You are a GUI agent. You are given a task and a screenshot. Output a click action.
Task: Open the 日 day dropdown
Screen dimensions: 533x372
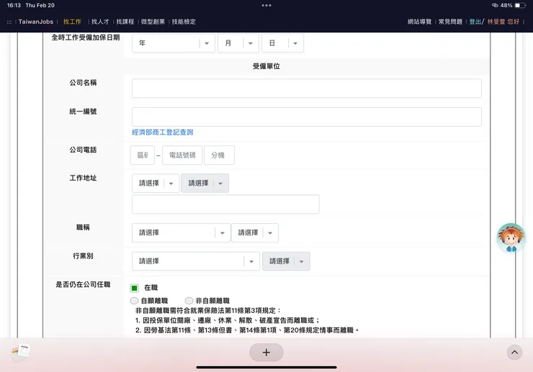point(282,43)
